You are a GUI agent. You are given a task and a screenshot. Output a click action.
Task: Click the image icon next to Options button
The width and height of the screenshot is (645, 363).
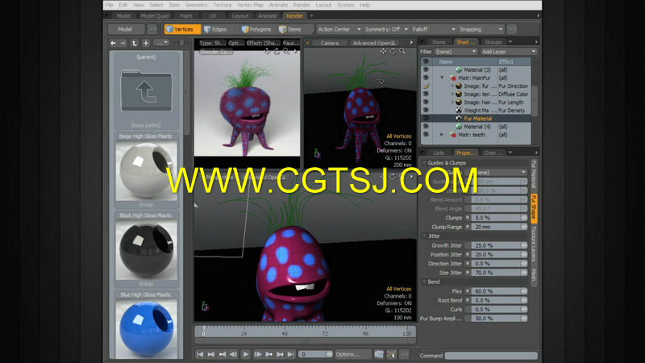click(x=379, y=354)
